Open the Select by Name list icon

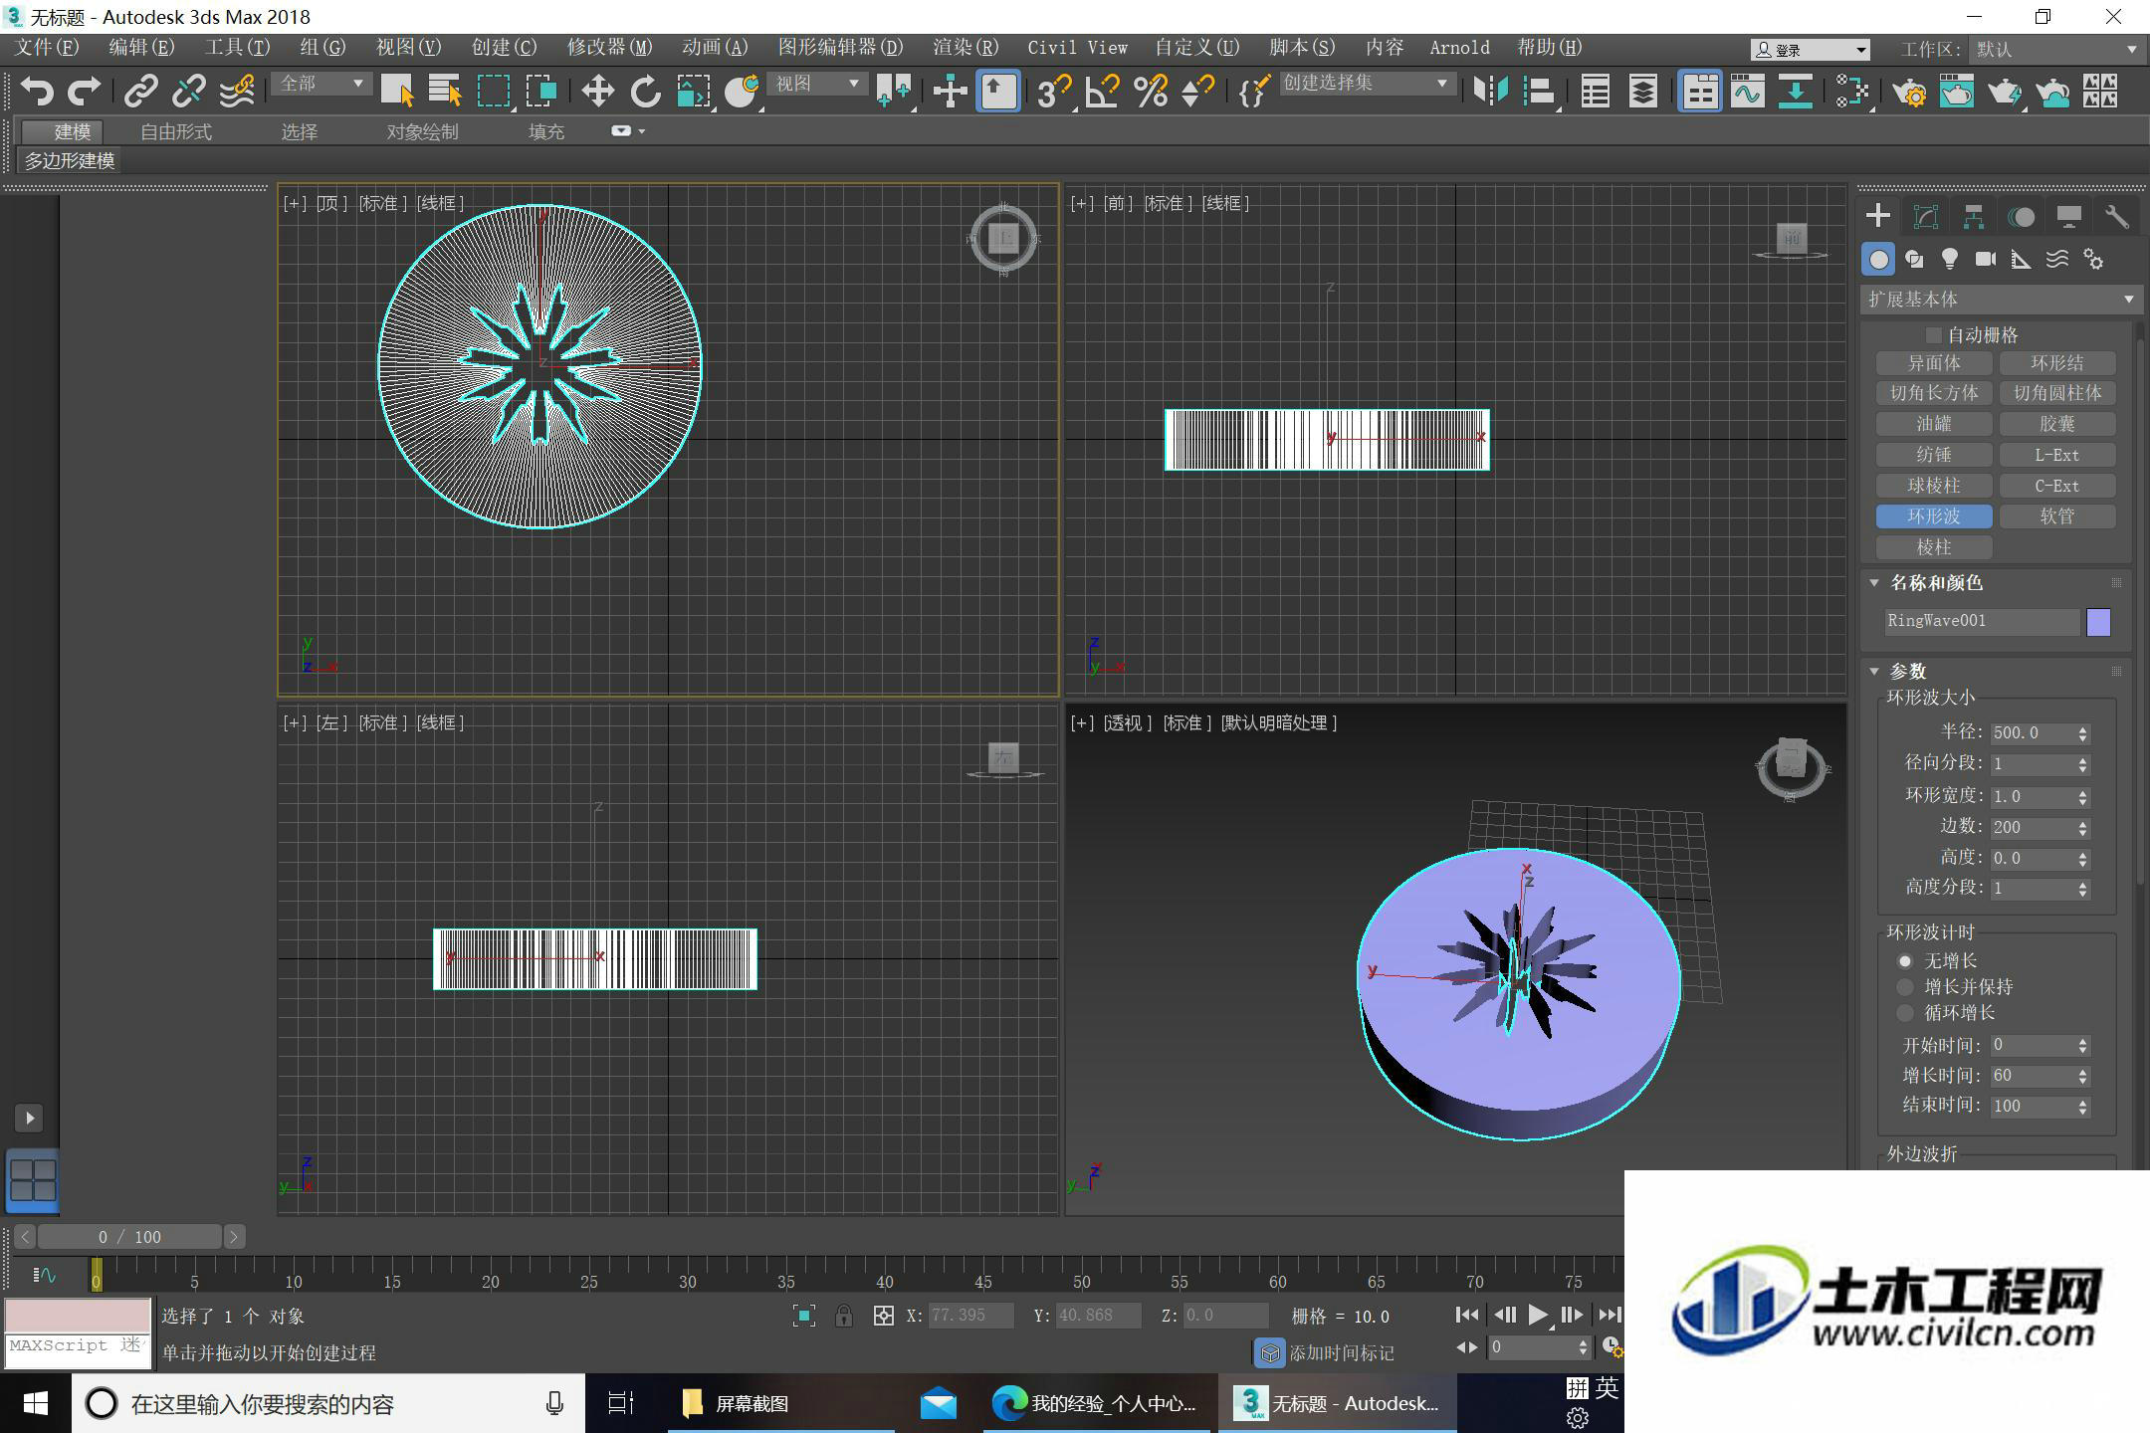(445, 92)
